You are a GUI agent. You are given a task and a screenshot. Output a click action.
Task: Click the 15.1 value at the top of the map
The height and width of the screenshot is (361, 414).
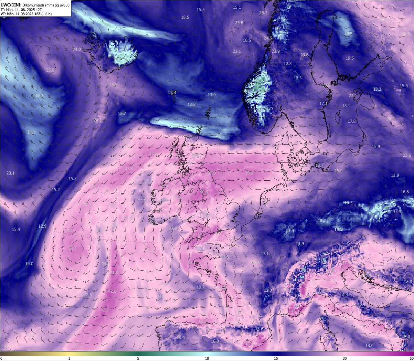[x=237, y=7]
